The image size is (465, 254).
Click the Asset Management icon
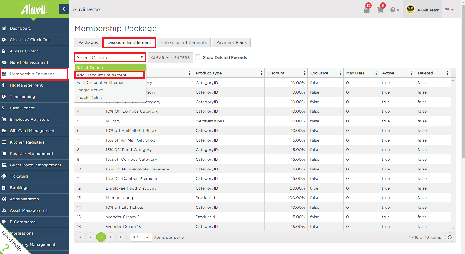point(4,210)
